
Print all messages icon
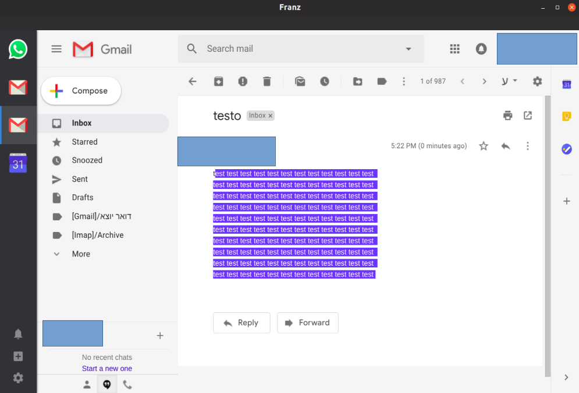pyautogui.click(x=508, y=116)
